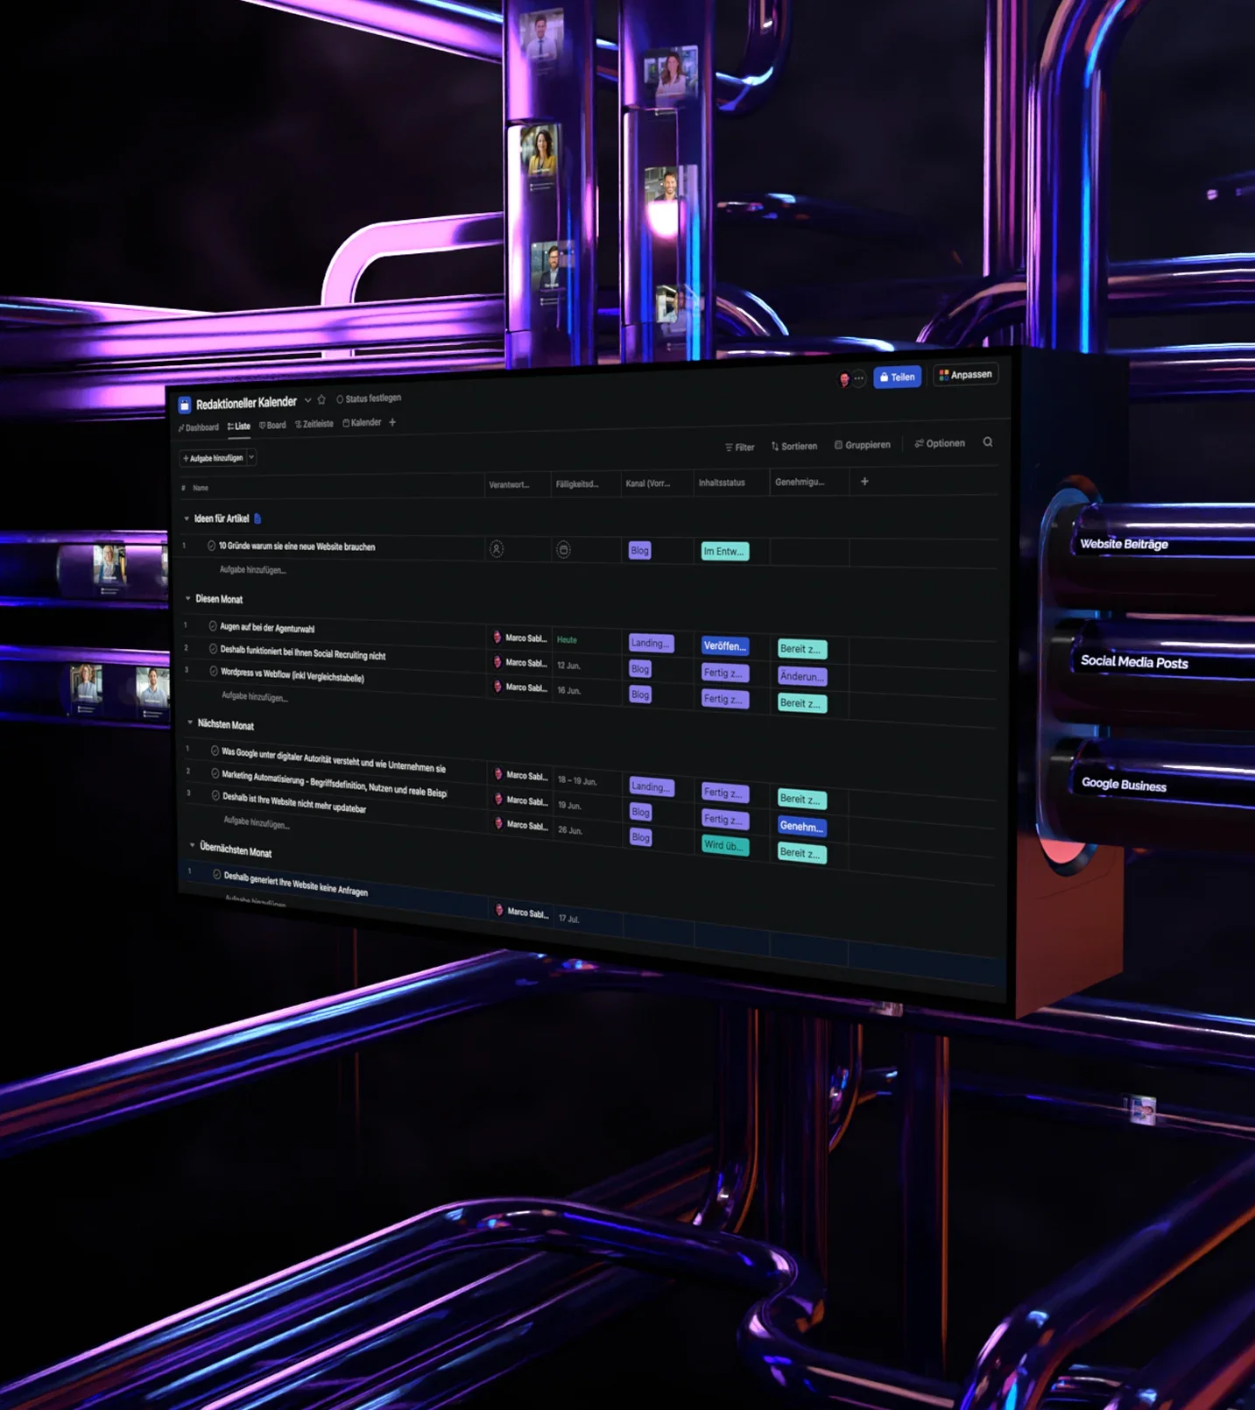
Task: Open the Sortieren option
Action: click(793, 446)
